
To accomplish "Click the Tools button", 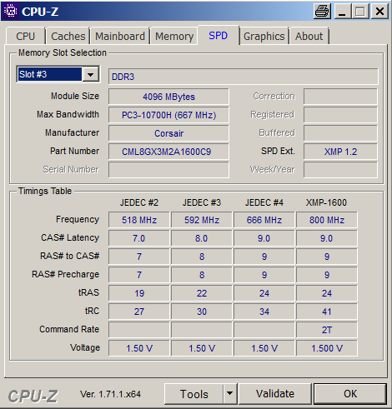I will (x=193, y=394).
